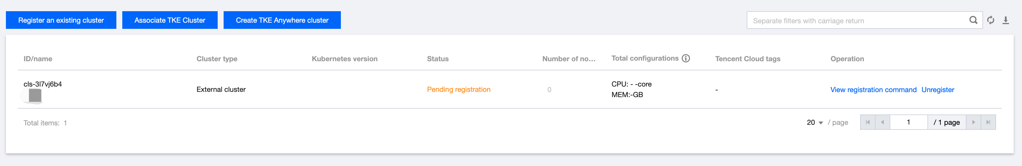This screenshot has height=166, width=1022.
Task: Click Associate TKE Cluster button
Action: (x=170, y=20)
